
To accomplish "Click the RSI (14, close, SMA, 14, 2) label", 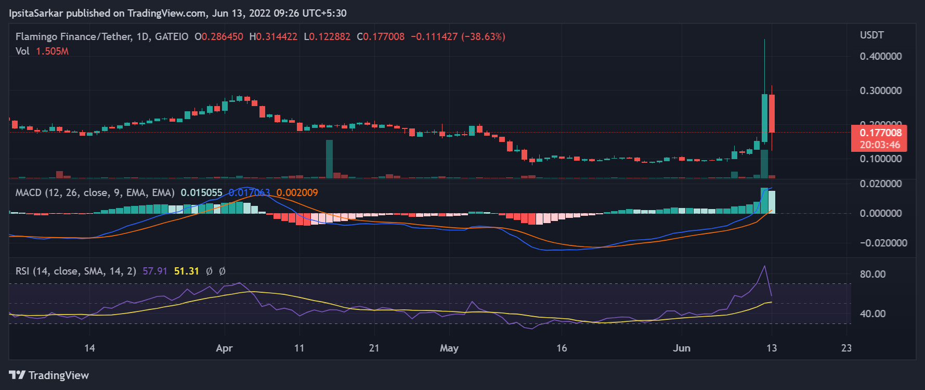I will coord(76,271).
